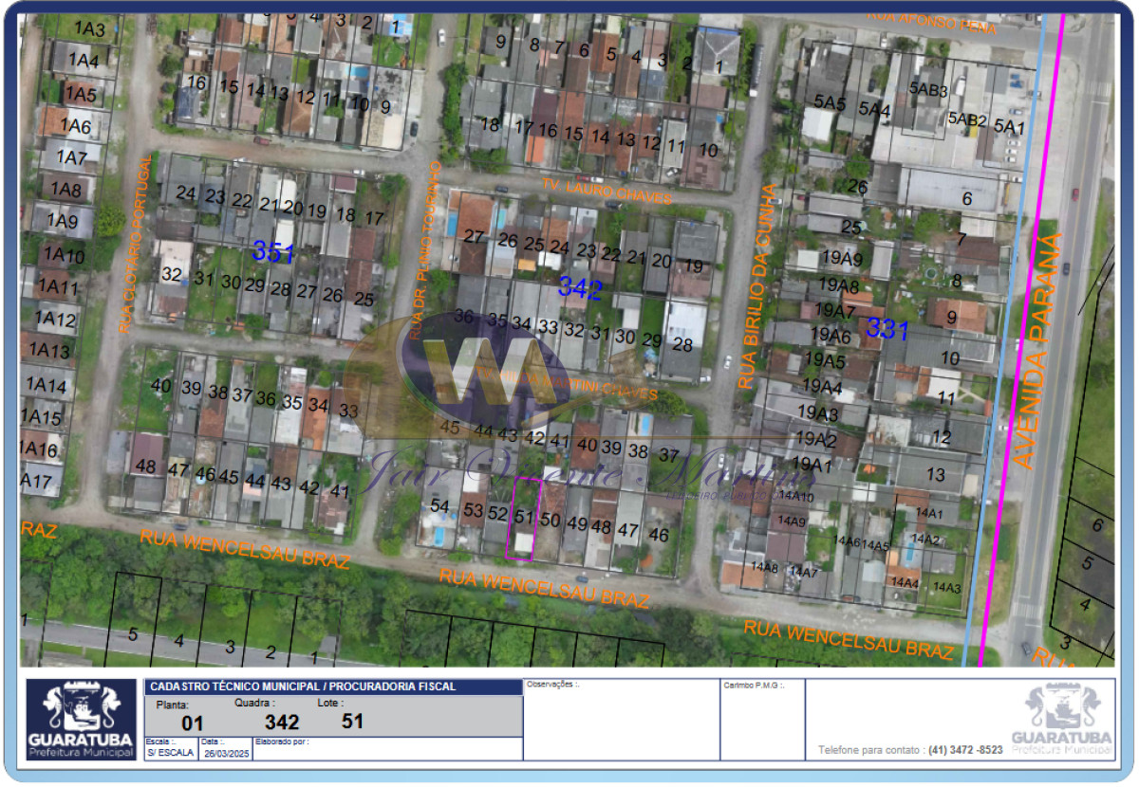Click the blue block number 351

point(273,253)
